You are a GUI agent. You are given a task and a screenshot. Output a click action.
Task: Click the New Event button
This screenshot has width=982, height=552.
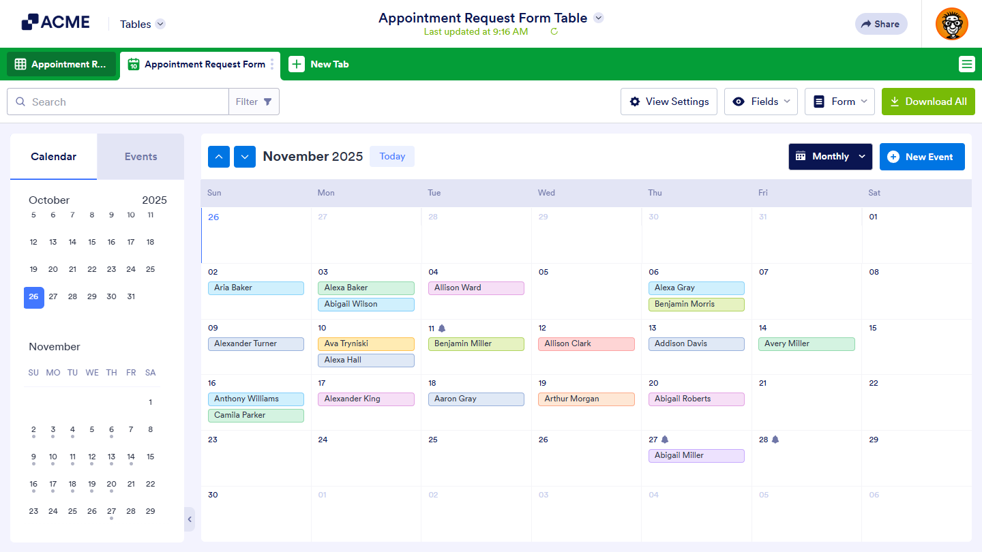click(x=922, y=156)
